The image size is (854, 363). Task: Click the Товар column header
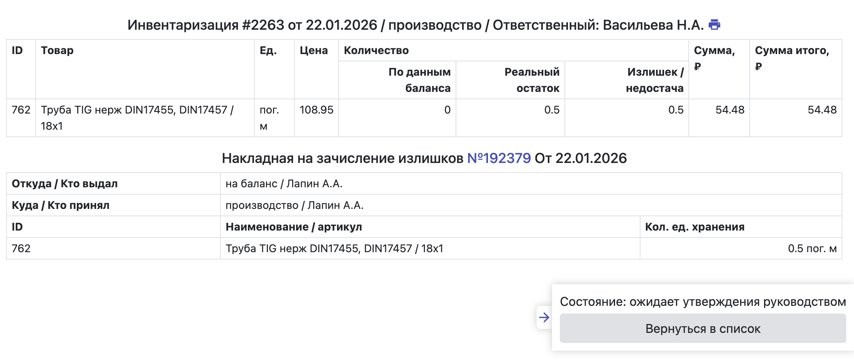coord(57,51)
